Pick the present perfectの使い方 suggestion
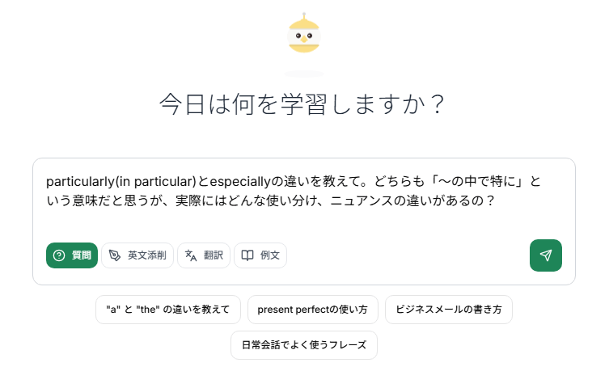This screenshot has width=609, height=367. 313,310
